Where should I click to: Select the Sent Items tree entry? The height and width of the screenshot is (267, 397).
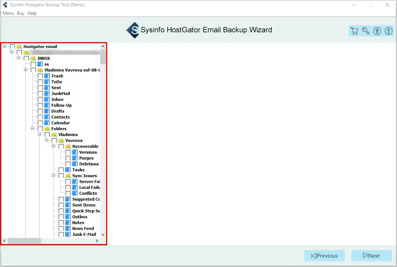coord(84,205)
